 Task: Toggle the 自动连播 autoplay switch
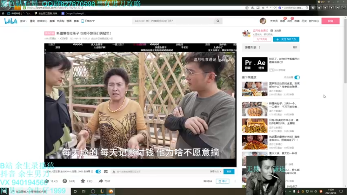pyautogui.click(x=297, y=78)
